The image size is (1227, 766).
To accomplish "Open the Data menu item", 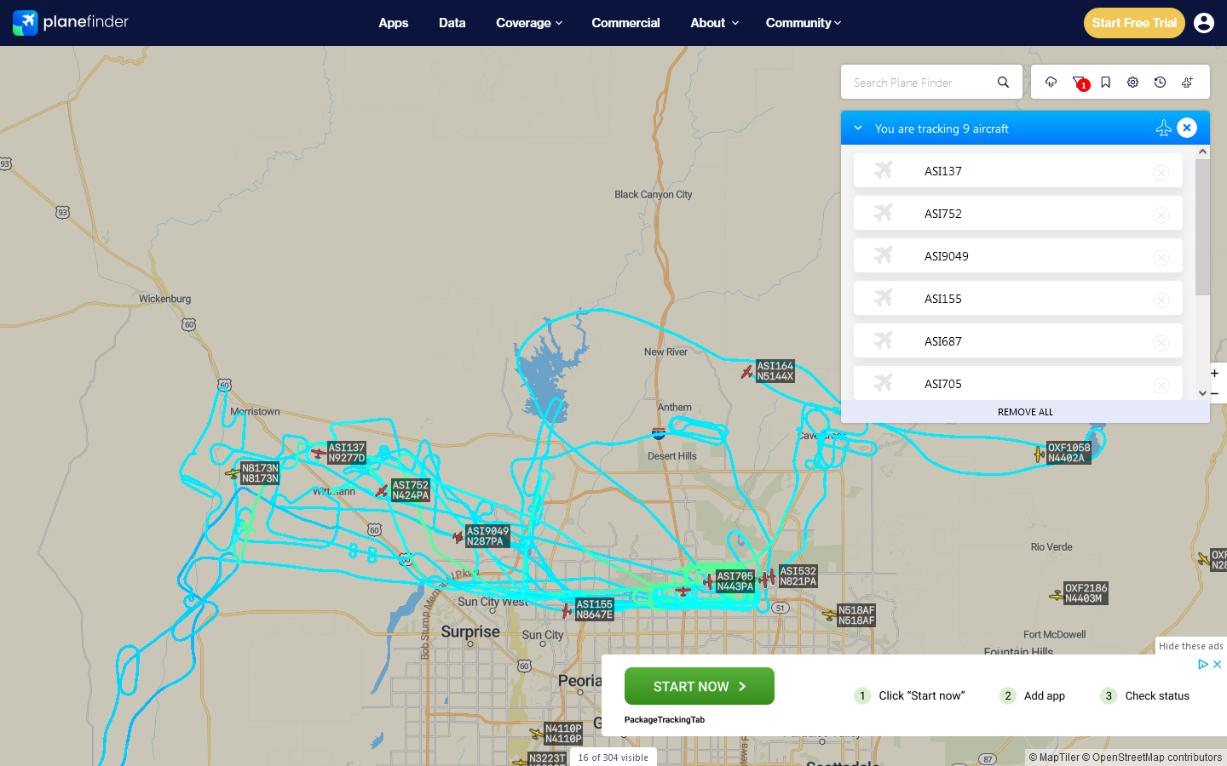I will 452,23.
